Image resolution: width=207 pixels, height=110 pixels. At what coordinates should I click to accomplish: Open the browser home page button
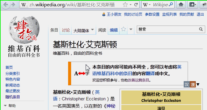click(x=181, y=5)
